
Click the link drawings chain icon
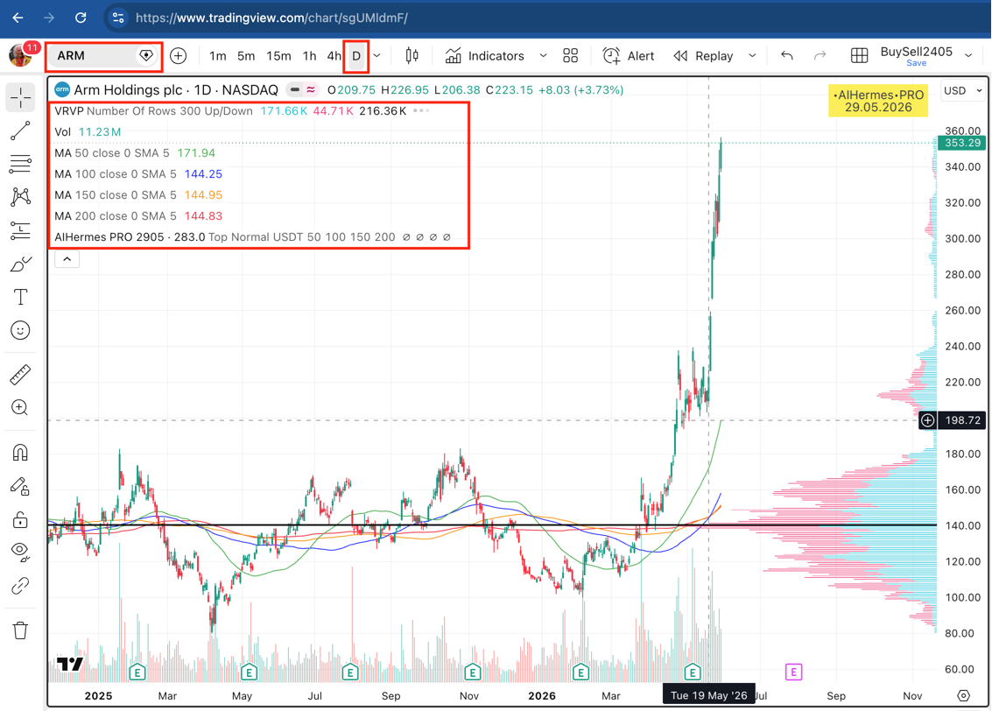[x=20, y=586]
